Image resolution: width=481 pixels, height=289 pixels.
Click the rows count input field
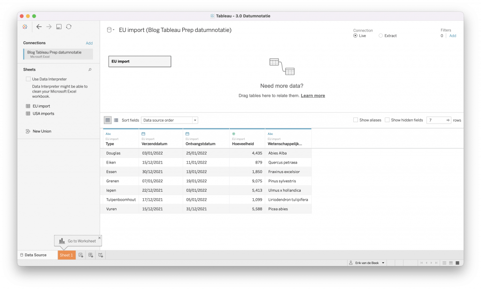(435, 120)
